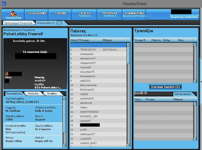This screenshot has height=150, width=202.
Task: Switch to Πληροφορίες info tab
Action: [14, 93]
